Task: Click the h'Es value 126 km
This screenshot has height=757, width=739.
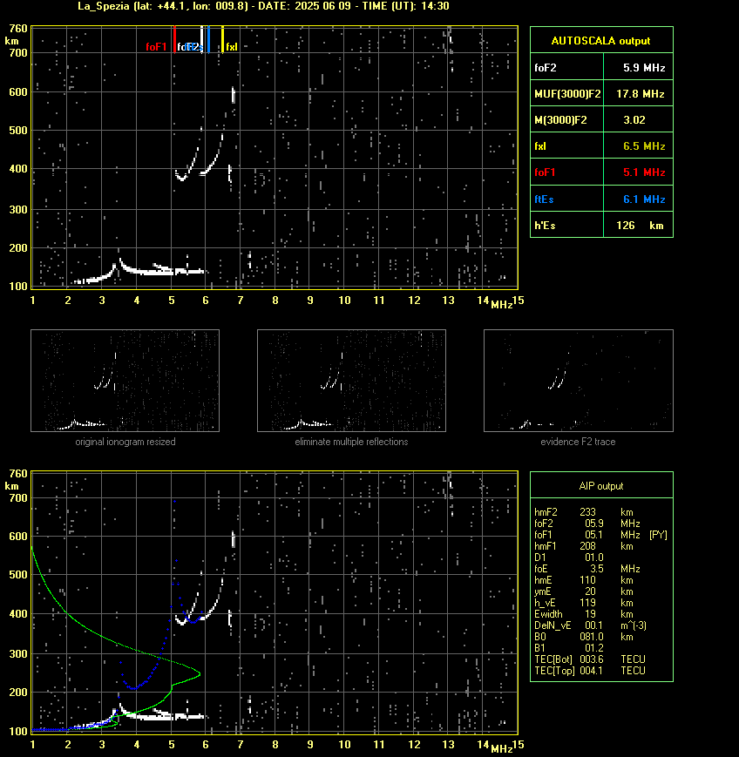Action: [x=640, y=226]
